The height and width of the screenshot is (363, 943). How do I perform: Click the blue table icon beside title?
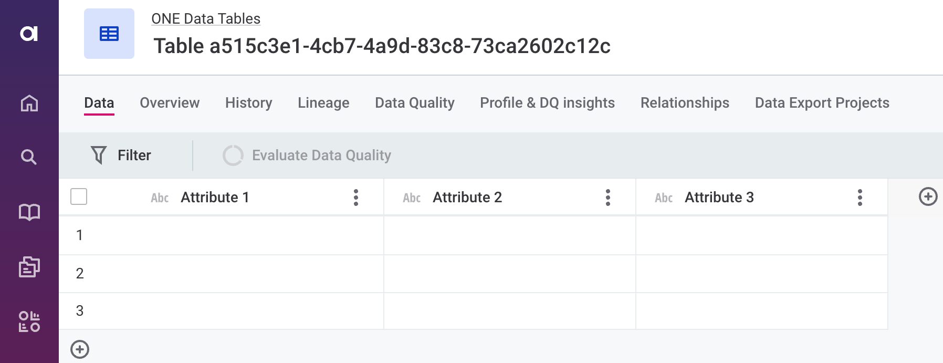[x=109, y=34]
